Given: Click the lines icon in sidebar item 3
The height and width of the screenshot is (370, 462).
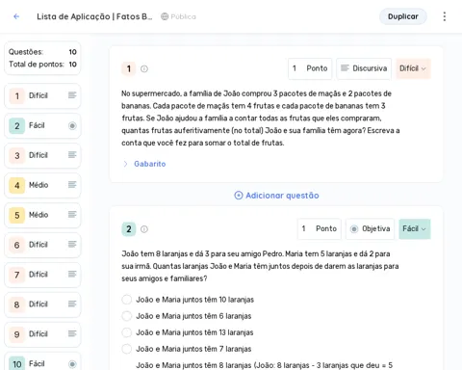Looking at the screenshot, I should point(72,155).
